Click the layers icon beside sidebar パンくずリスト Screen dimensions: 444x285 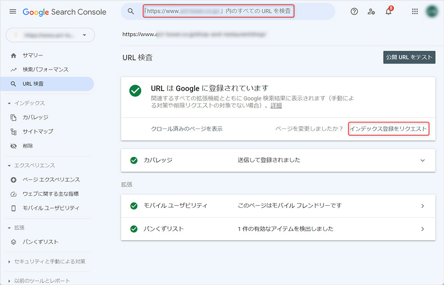coord(13,242)
